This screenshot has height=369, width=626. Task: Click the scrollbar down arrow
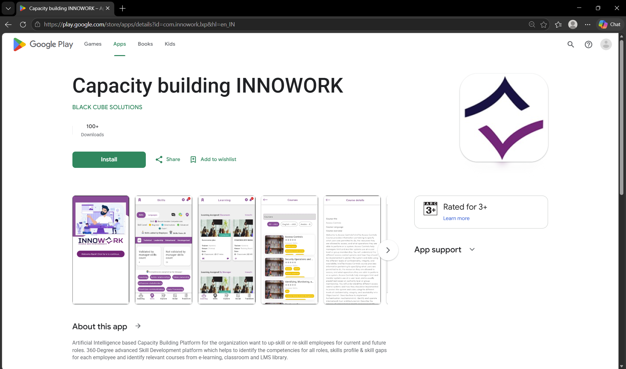(621, 366)
